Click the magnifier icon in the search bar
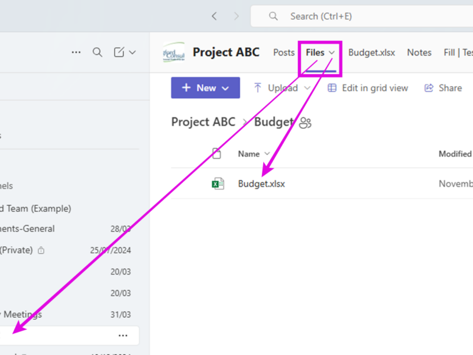Image resolution: width=473 pixels, height=355 pixels. pyautogui.click(x=273, y=16)
